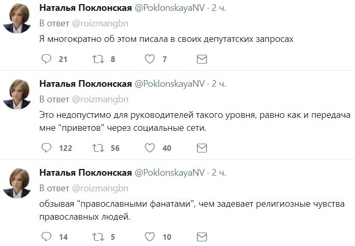Click envelope message icon on the first tweet
Viewport: 355px width, 246px height.
coord(202,59)
